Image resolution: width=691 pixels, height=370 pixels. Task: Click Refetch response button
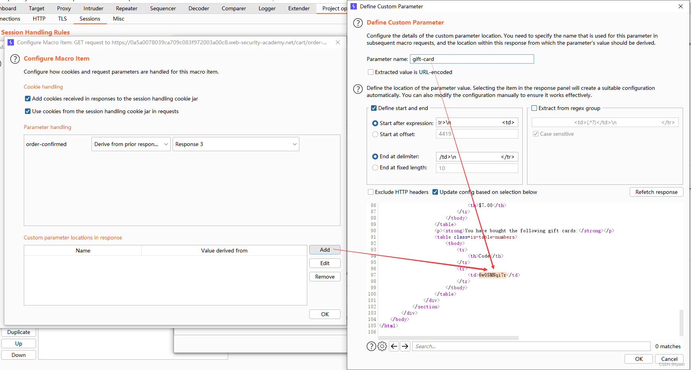coord(656,192)
